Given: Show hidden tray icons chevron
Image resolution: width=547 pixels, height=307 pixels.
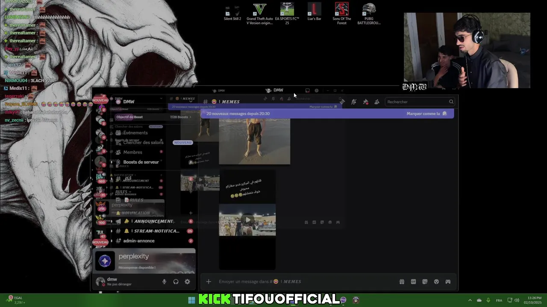Looking at the screenshot, I should point(470,300).
